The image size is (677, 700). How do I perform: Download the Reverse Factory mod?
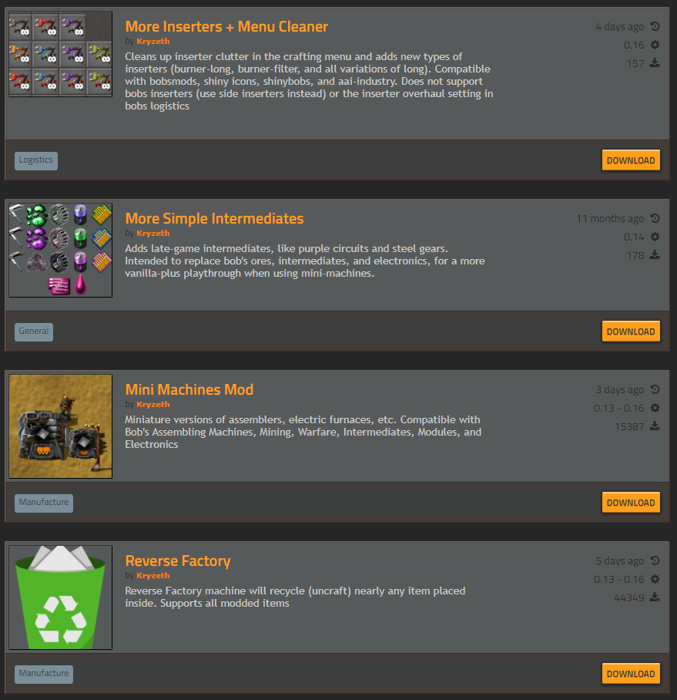click(x=631, y=674)
